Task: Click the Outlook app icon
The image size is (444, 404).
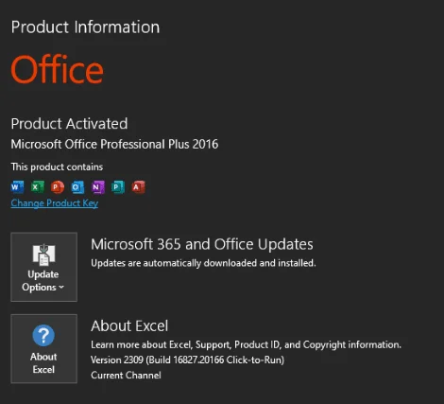Action: point(77,187)
